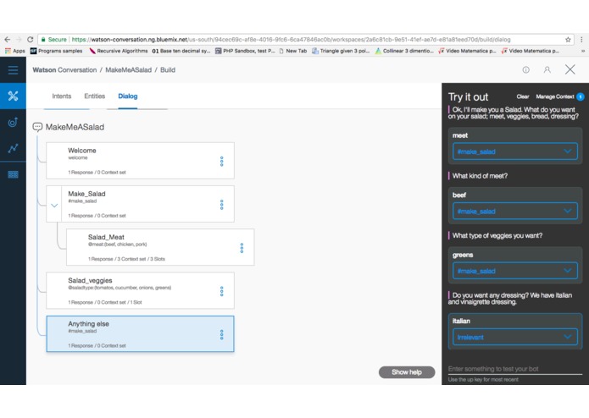This screenshot has width=589, height=418.
Task: Click the Secure padlock site indicator
Action: [53, 40]
